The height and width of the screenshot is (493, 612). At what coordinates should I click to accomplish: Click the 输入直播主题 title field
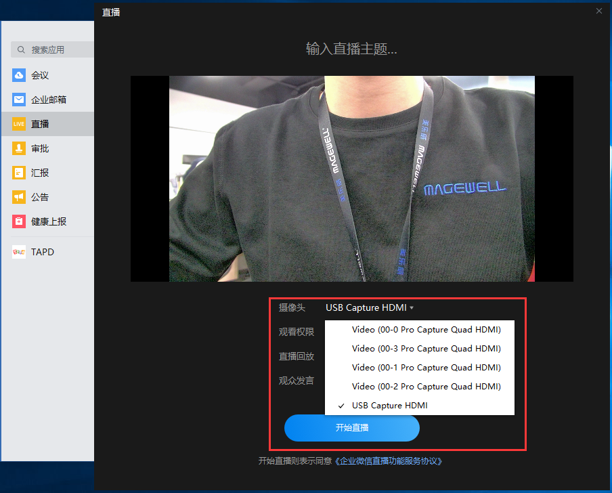(x=351, y=49)
